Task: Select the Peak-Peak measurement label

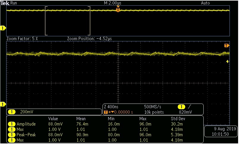Action: point(26,135)
